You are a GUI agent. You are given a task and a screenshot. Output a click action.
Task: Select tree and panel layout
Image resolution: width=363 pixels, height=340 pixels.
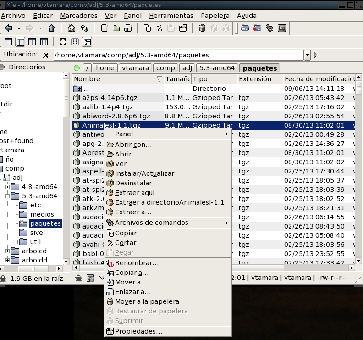(20, 42)
